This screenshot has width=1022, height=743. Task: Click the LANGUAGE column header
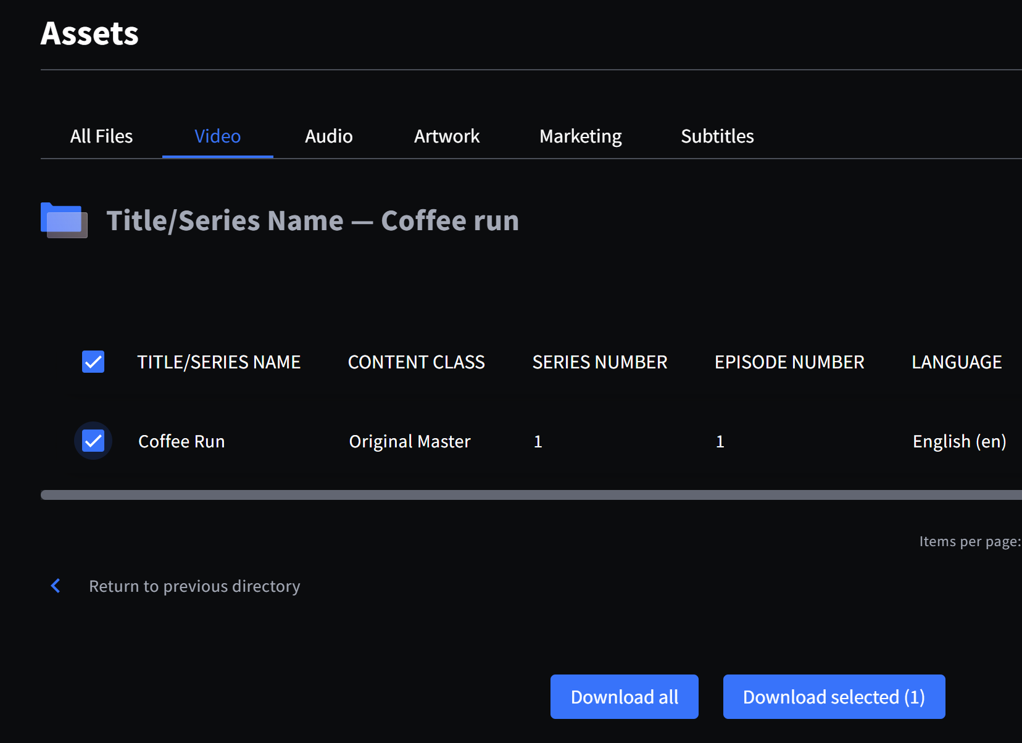pyautogui.click(x=957, y=362)
